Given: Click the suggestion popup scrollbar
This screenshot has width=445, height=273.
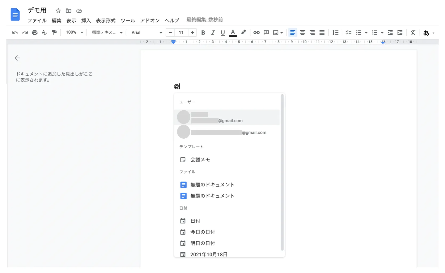Looking at the screenshot, I should coord(282,172).
